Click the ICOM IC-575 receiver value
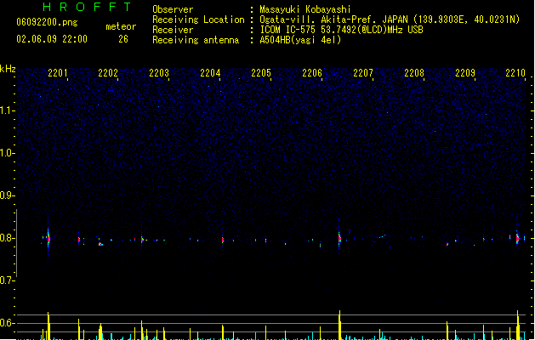 pyautogui.click(x=342, y=30)
